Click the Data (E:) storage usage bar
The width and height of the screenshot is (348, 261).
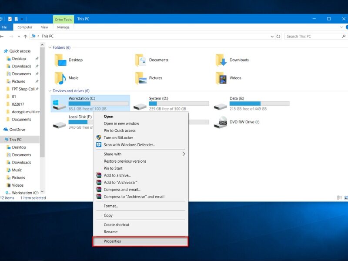(259, 104)
